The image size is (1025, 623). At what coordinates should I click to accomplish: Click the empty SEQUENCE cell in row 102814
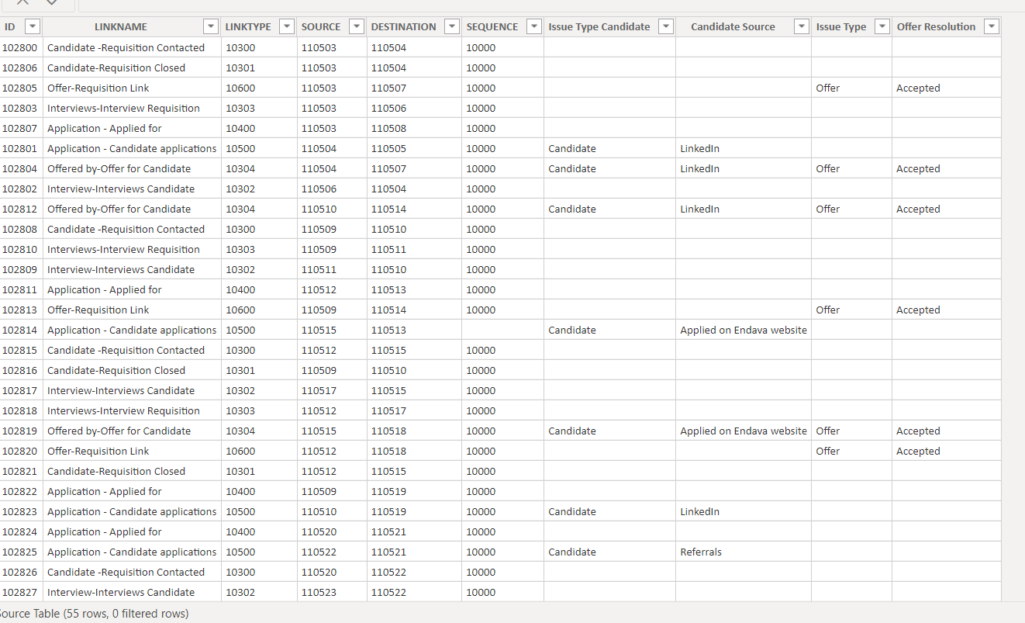502,330
